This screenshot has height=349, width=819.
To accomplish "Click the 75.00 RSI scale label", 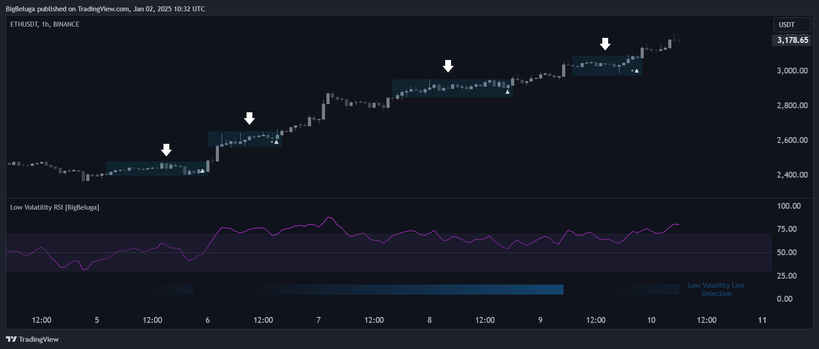I will tap(786, 229).
